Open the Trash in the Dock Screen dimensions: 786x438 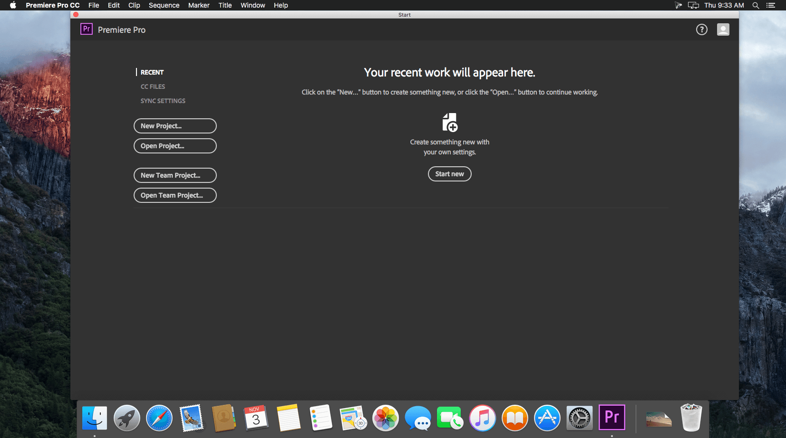(691, 418)
